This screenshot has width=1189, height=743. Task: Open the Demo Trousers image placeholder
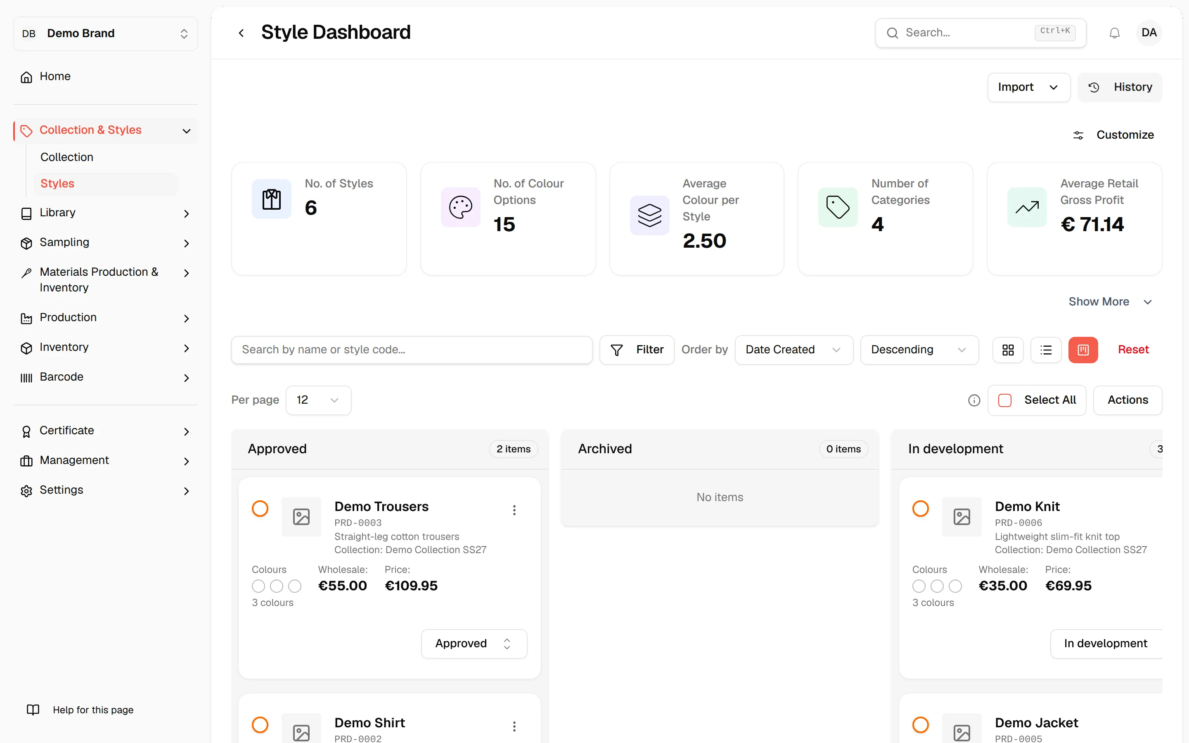301,516
